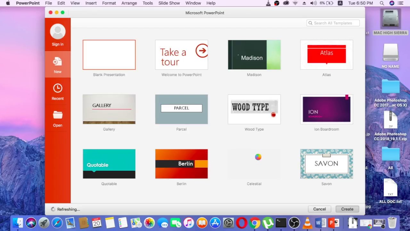Open the Wi-Fi status menu
Viewport: 410px width, 231px height.
coord(295,3)
